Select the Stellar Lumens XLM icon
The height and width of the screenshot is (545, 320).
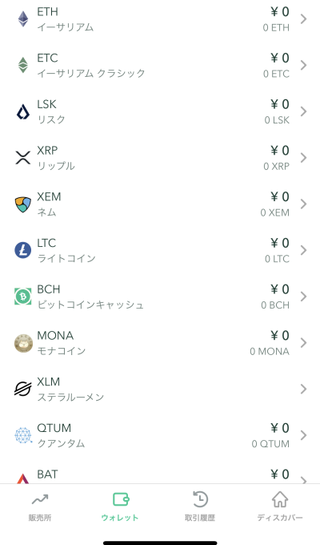(23, 389)
